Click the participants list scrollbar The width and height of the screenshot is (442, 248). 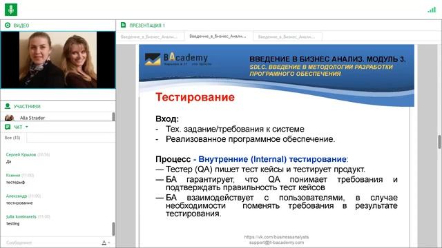pos(113,116)
